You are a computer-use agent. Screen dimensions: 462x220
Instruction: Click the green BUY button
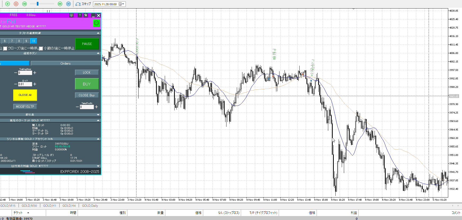[87, 84]
